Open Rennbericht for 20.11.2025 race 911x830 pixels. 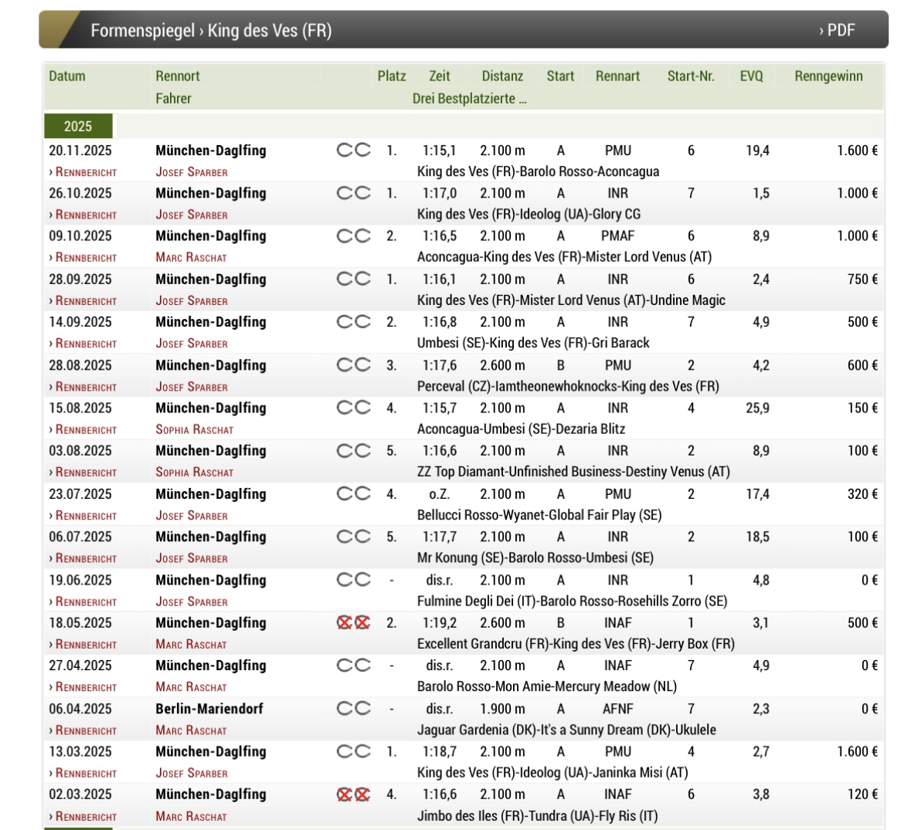pos(83,172)
